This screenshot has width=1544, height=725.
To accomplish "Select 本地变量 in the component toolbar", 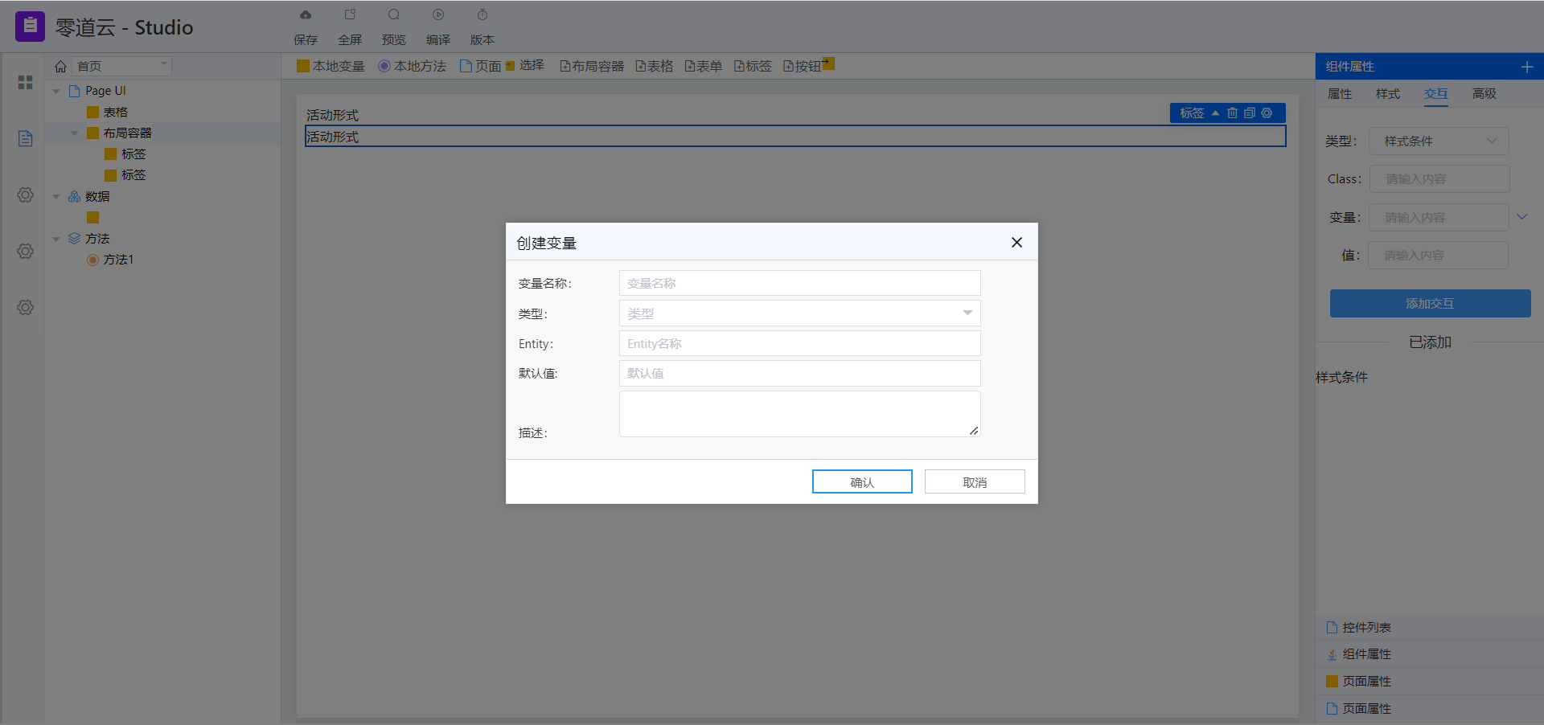I will (331, 66).
